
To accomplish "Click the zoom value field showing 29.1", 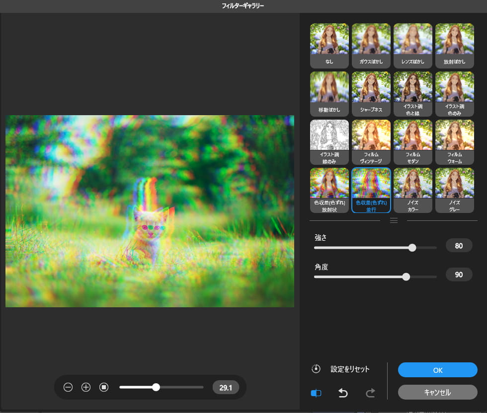I will 226,387.
